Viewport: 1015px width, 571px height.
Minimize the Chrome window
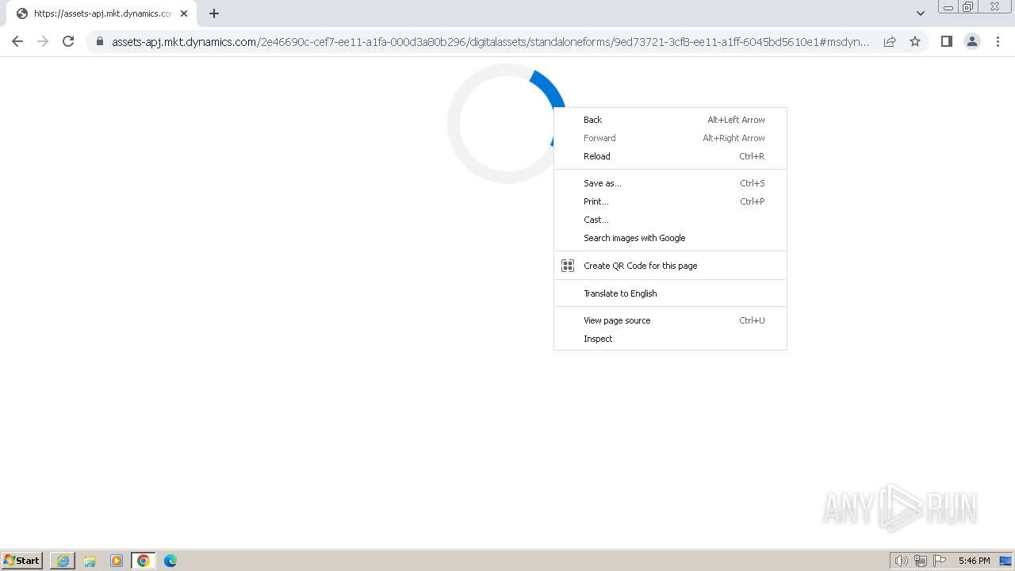(x=948, y=7)
